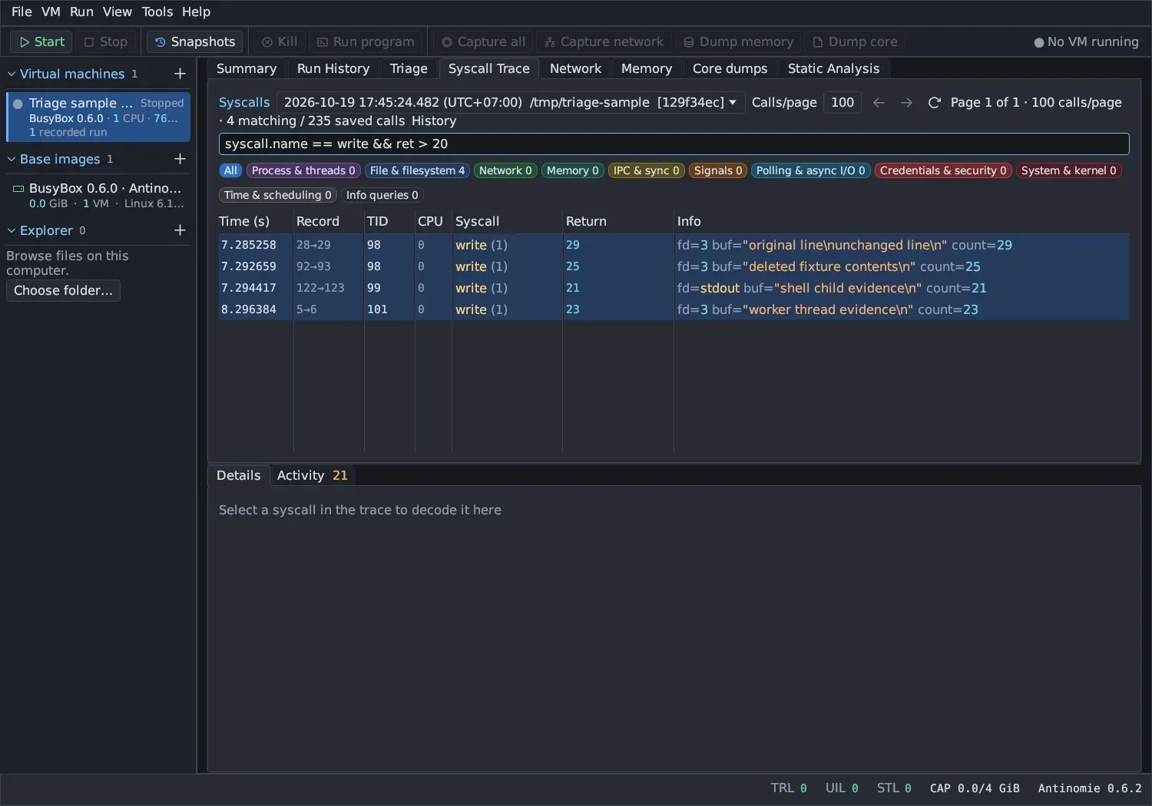Open the Tools menu
1152x806 pixels.
[x=157, y=12]
